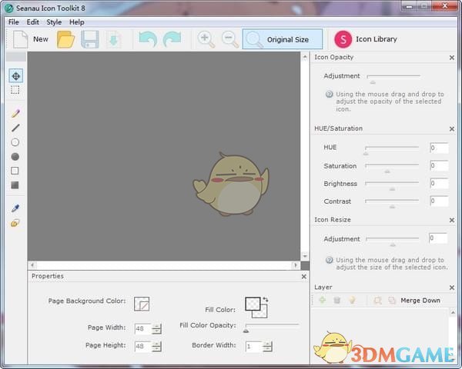Viewport: 462px width, 369px height.
Task: Click the Brightness value field
Action: tap(439, 184)
